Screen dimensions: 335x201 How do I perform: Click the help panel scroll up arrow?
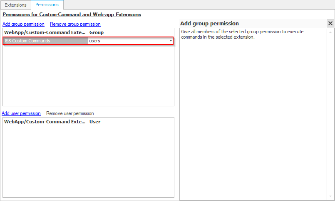pyautogui.click(x=330, y=32)
